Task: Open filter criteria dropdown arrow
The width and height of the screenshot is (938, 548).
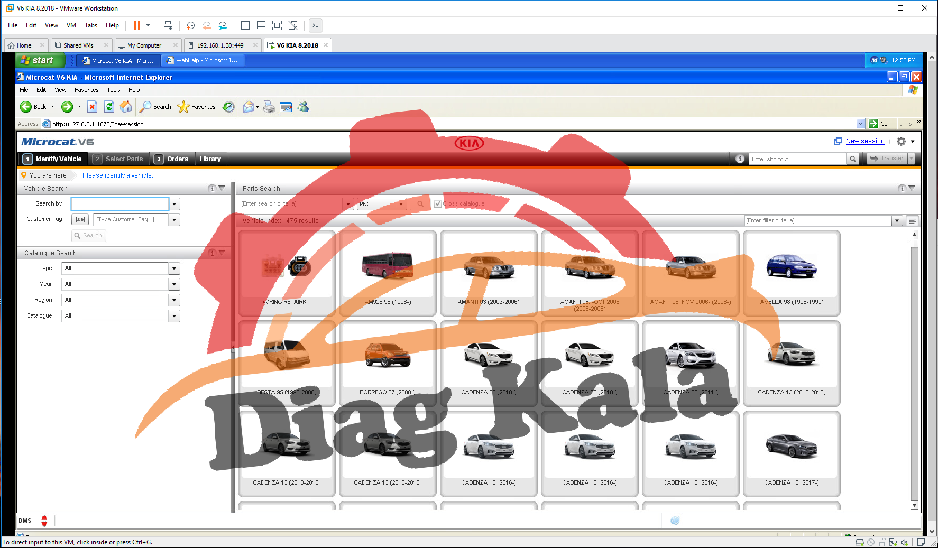Action: pos(897,221)
